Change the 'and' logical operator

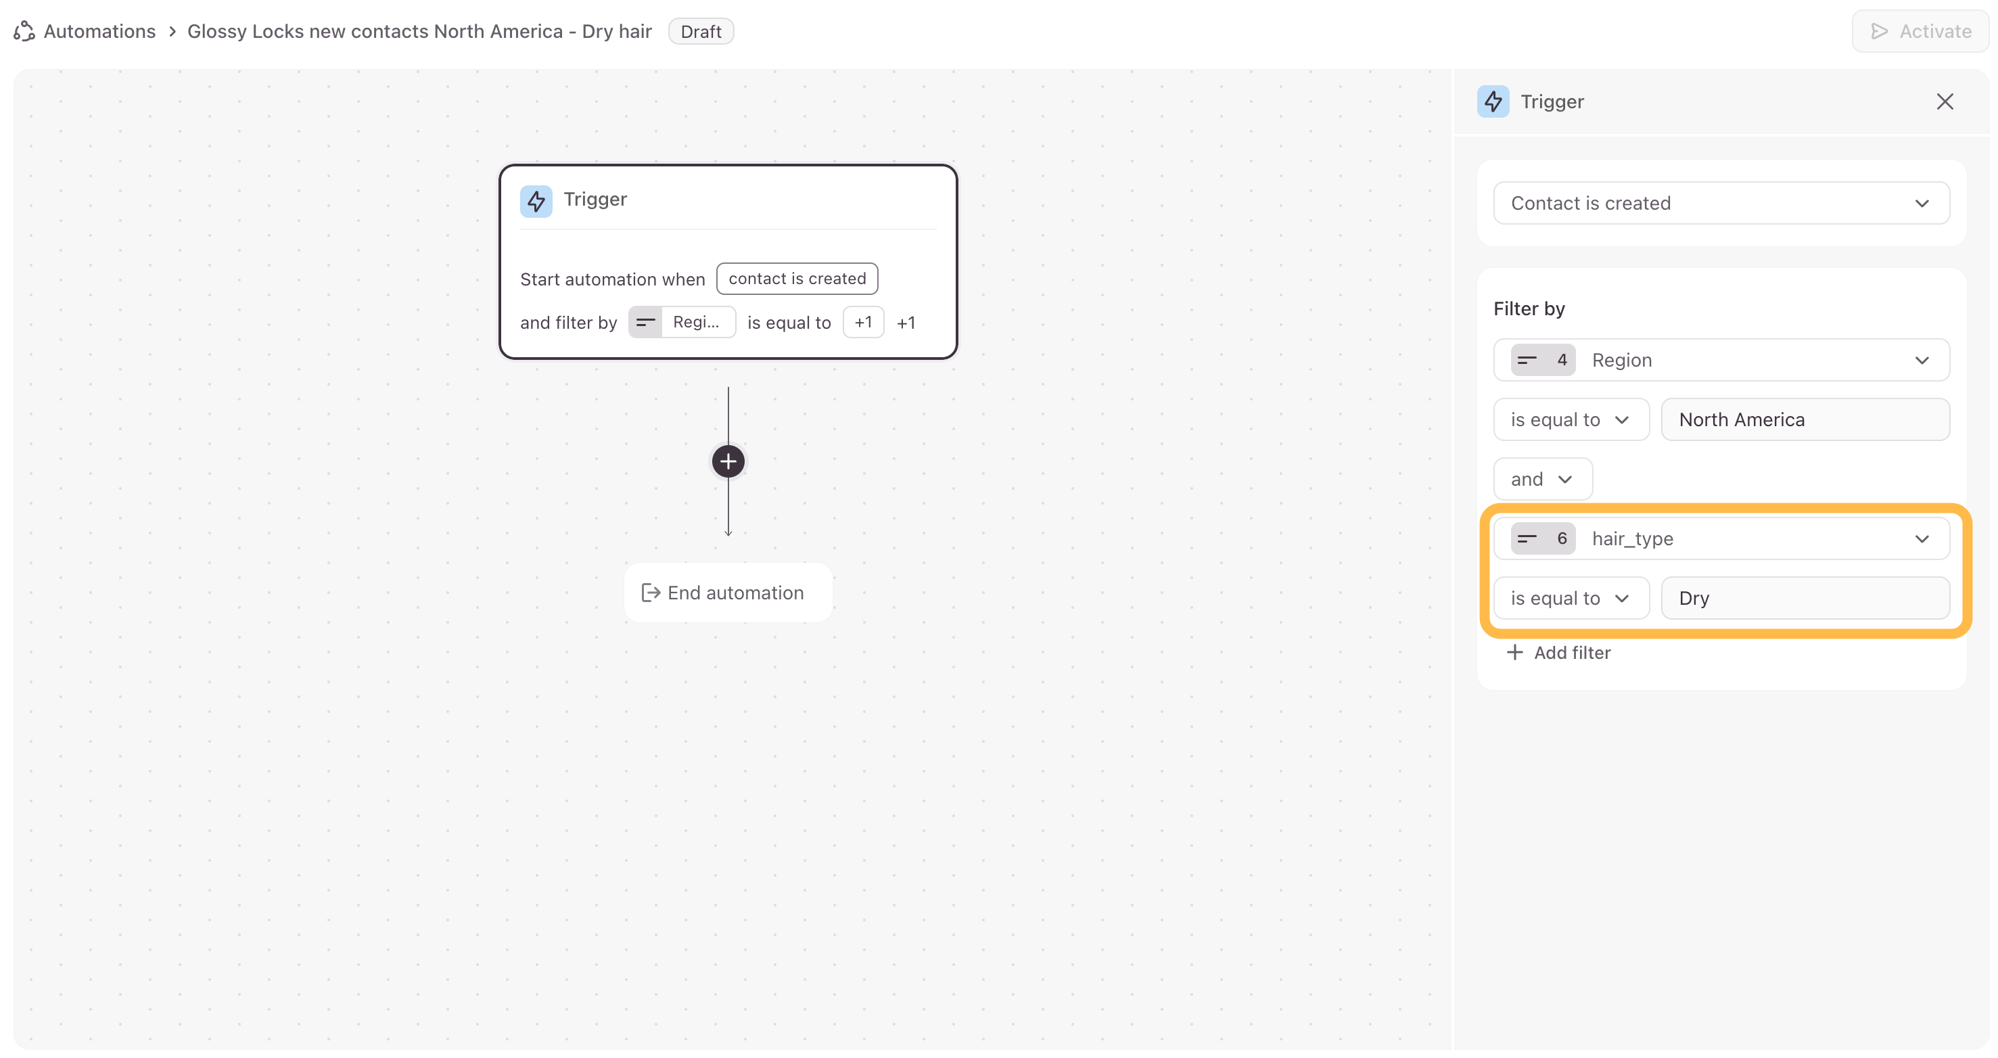[1542, 480]
